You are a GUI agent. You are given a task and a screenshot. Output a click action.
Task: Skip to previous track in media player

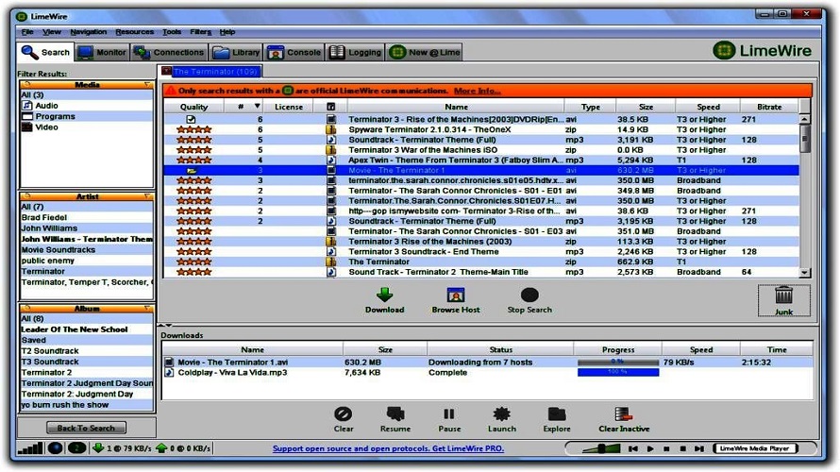tap(632, 448)
